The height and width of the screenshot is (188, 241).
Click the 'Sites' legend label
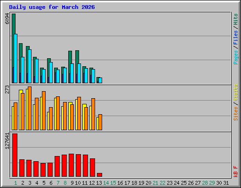(x=236, y=114)
